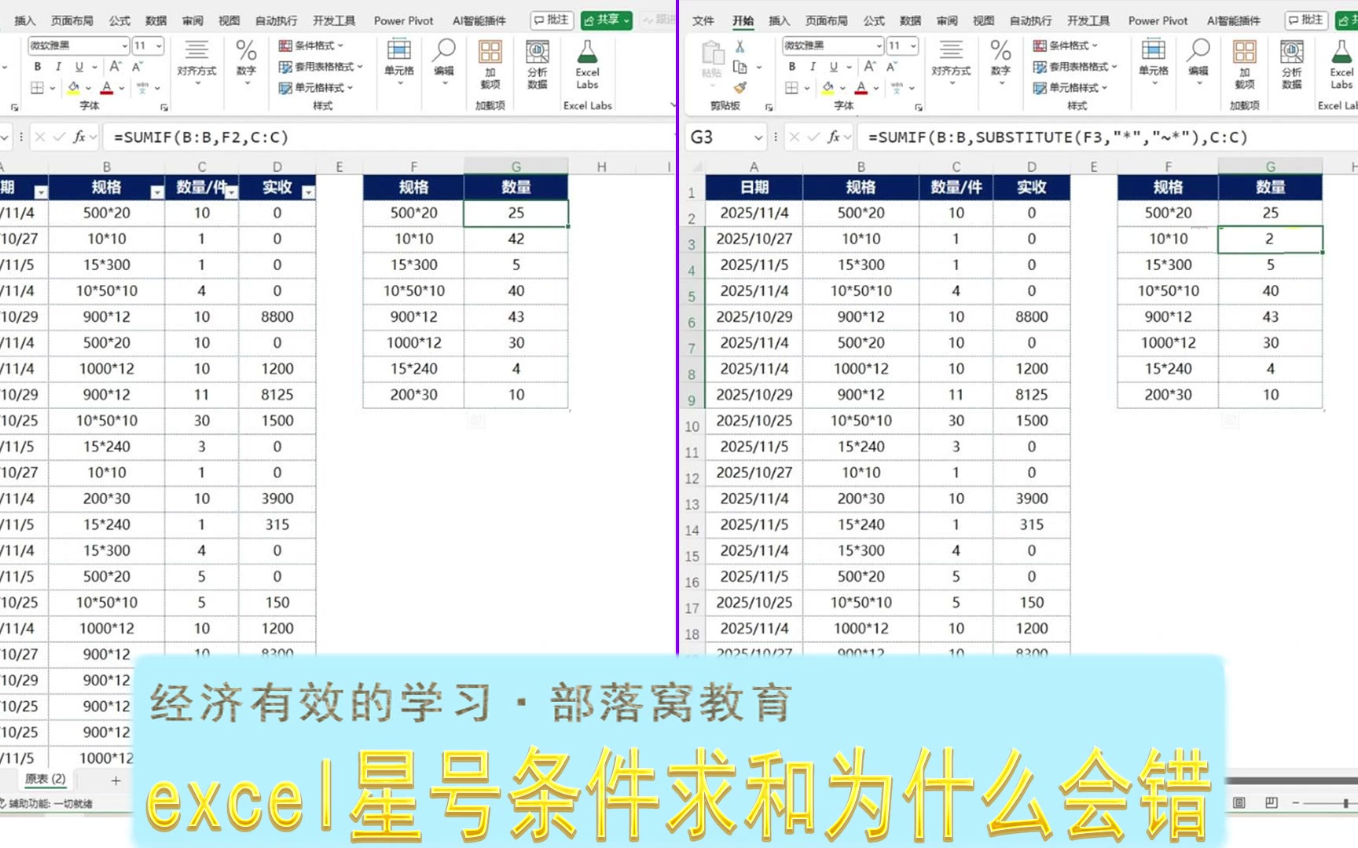Click the right formula bar containing SUBSTITUTE formula
Screen dimensions: 1358x848
point(1108,137)
